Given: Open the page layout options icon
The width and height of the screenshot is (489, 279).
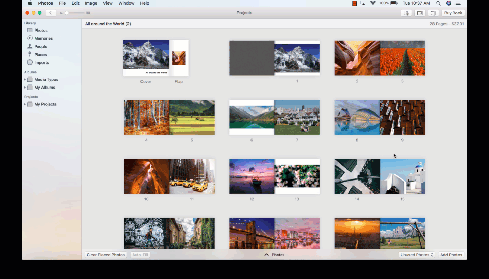Looking at the screenshot, I should point(420,13).
